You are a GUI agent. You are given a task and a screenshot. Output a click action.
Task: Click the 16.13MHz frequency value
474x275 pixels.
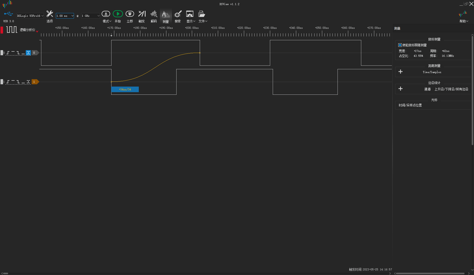pyautogui.click(x=448, y=56)
